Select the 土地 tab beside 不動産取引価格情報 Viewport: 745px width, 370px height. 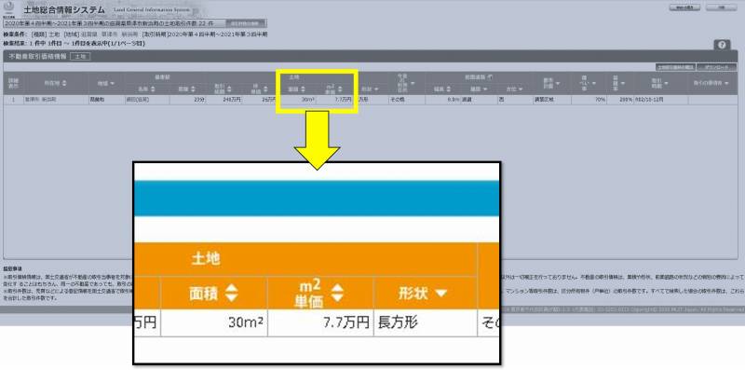pyautogui.click(x=80, y=56)
